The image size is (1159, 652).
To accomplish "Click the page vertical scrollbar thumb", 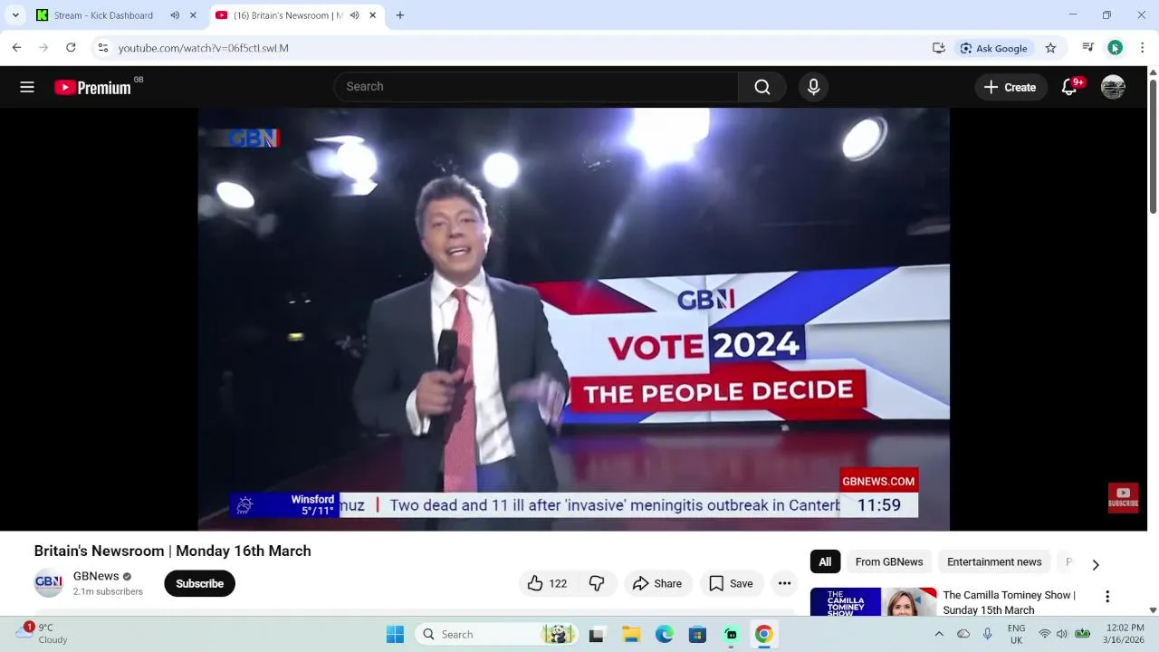I will point(1153,148).
